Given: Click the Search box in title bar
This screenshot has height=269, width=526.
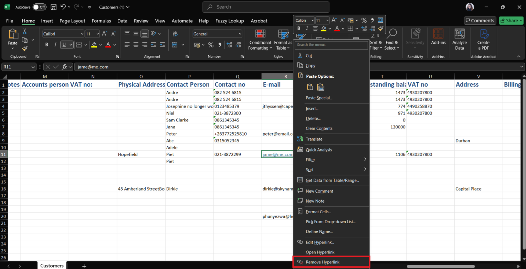Looking at the screenshot, I should (x=266, y=7).
